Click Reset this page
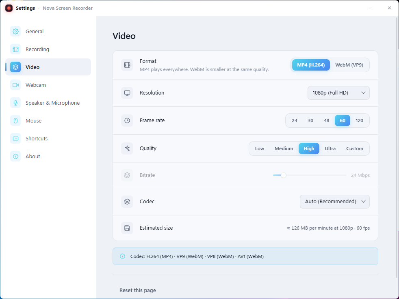 [138, 290]
